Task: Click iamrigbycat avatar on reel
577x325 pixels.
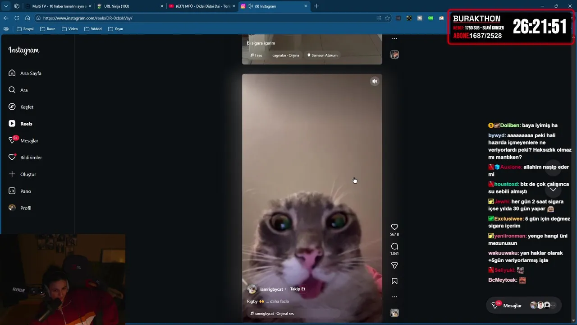Action: (x=252, y=289)
